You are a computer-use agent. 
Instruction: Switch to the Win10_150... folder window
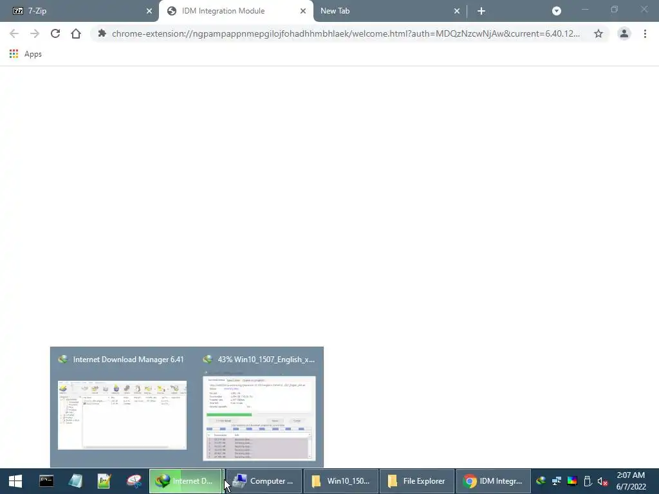pyautogui.click(x=341, y=481)
